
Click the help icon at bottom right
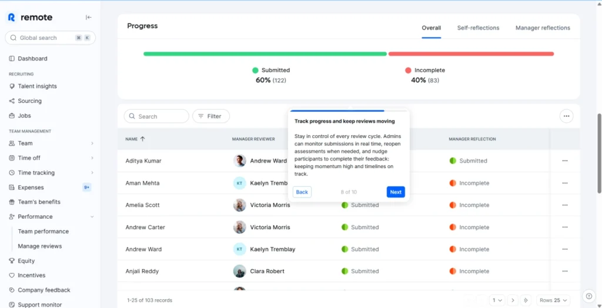click(x=588, y=296)
